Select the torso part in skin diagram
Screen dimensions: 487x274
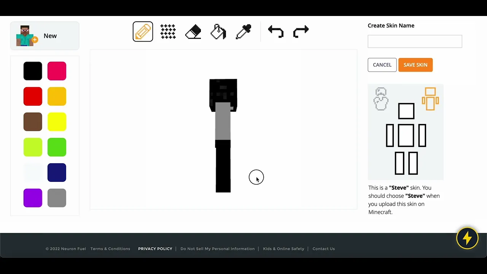point(406,135)
